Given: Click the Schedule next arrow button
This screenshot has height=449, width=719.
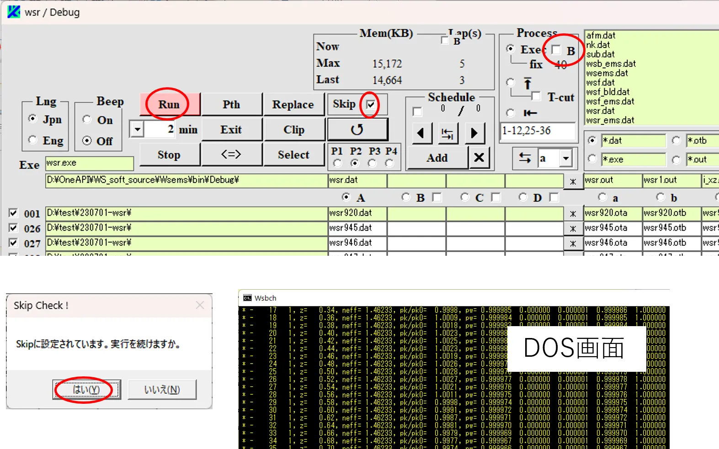Looking at the screenshot, I should [474, 133].
